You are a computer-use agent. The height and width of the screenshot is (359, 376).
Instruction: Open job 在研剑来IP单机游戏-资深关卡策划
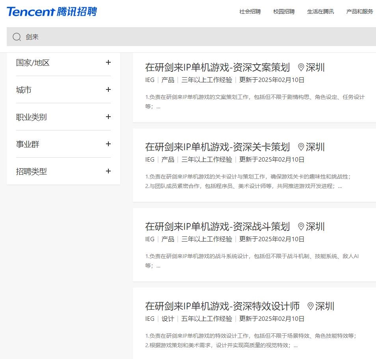coord(217,147)
